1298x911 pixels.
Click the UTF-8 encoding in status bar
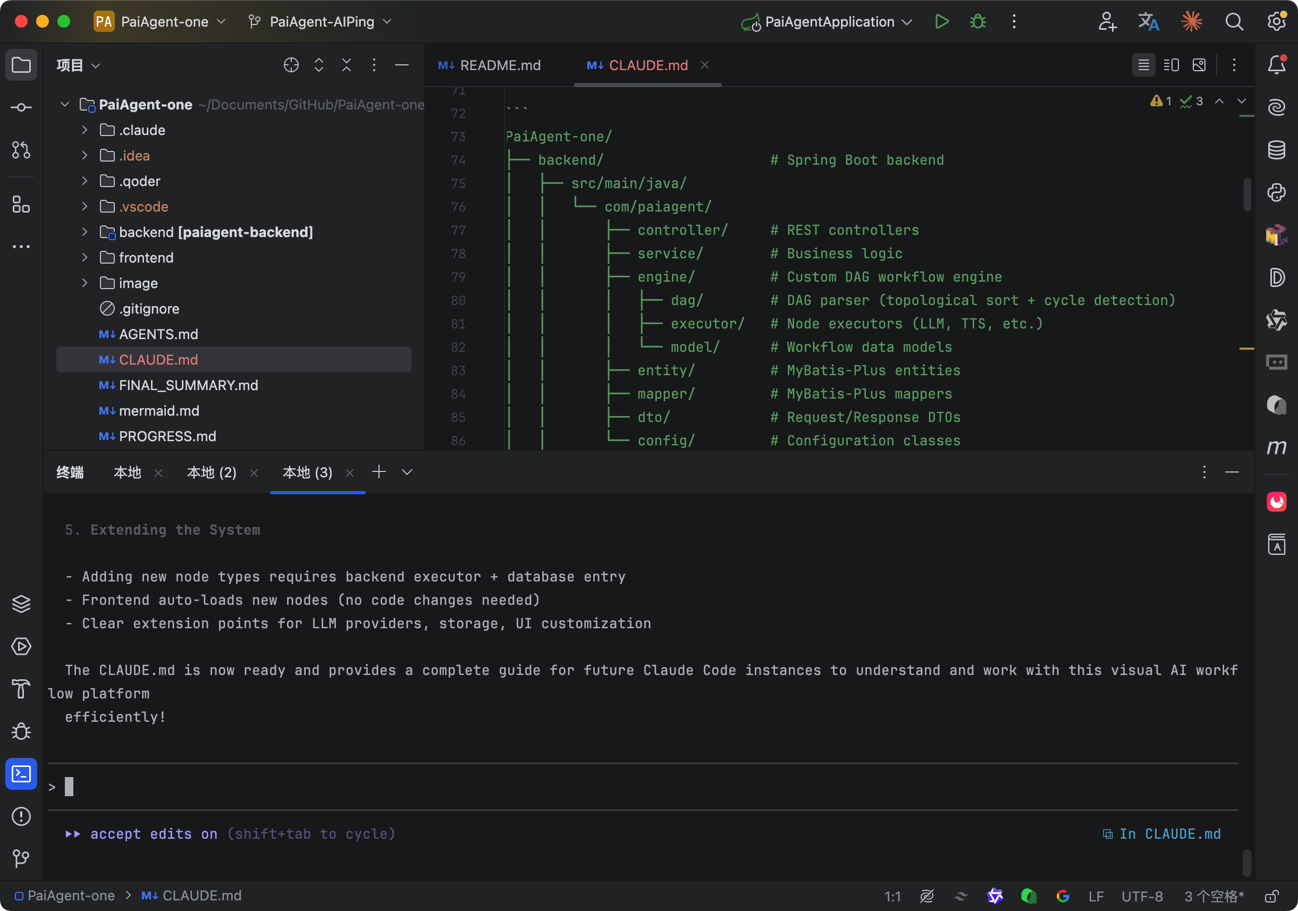[x=1141, y=896]
